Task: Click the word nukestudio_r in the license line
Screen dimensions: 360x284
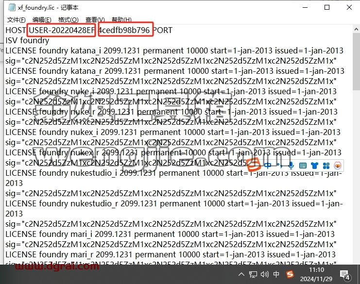Action: tap(94, 203)
